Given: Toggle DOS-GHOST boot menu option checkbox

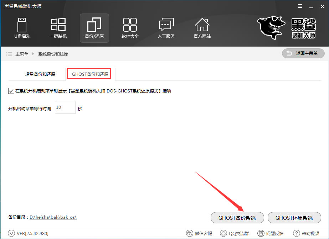Looking at the screenshot, I should pos(11,91).
